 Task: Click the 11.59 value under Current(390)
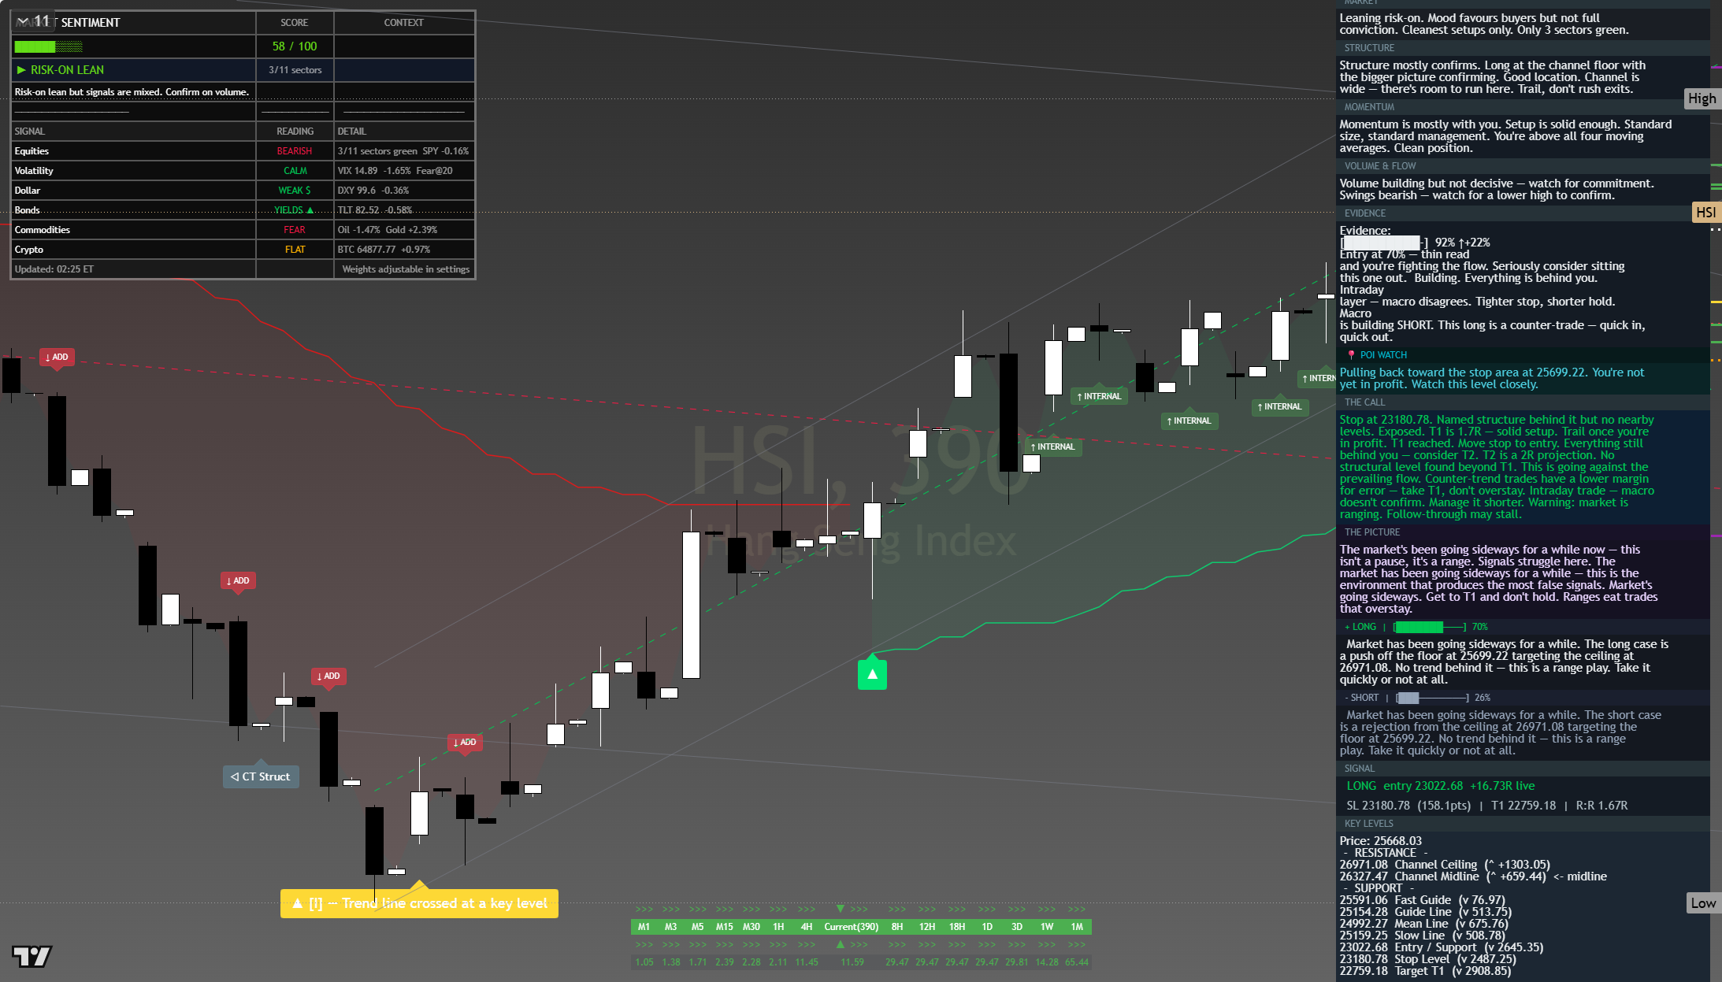click(x=852, y=962)
